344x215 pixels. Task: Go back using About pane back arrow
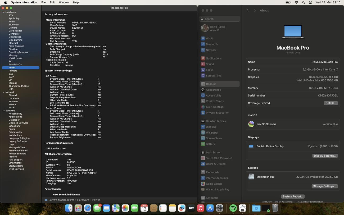point(247,10)
